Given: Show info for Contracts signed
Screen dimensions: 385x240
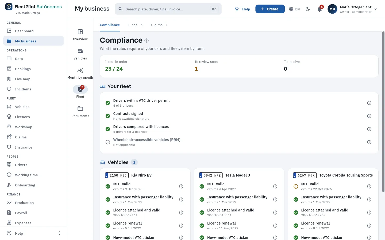Looking at the screenshot, I should coord(369,116).
